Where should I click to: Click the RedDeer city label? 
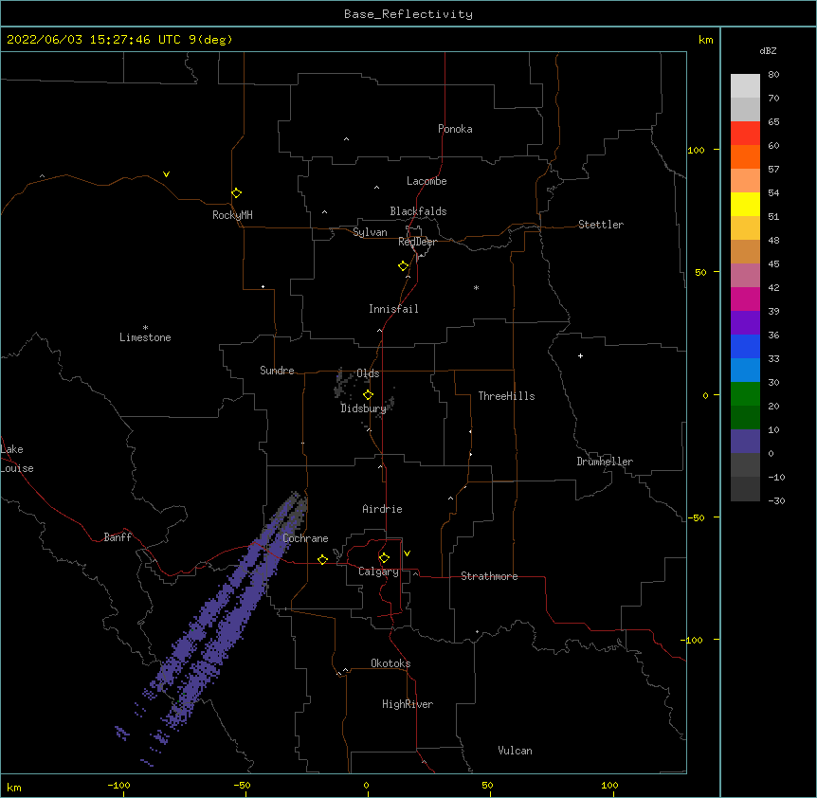417,242
